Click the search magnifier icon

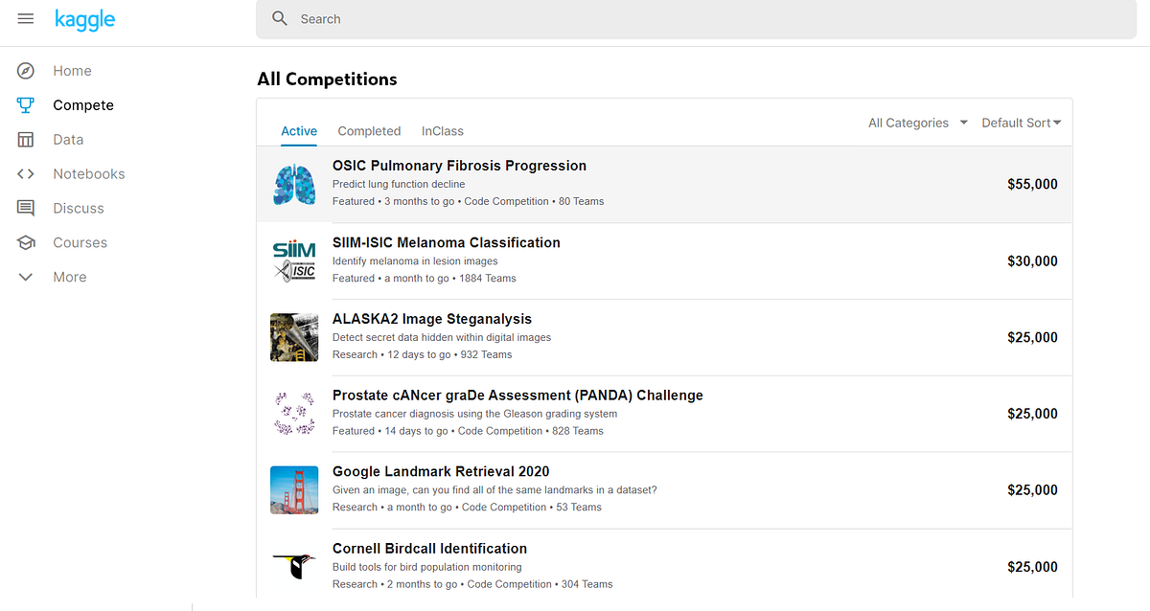pos(279,18)
